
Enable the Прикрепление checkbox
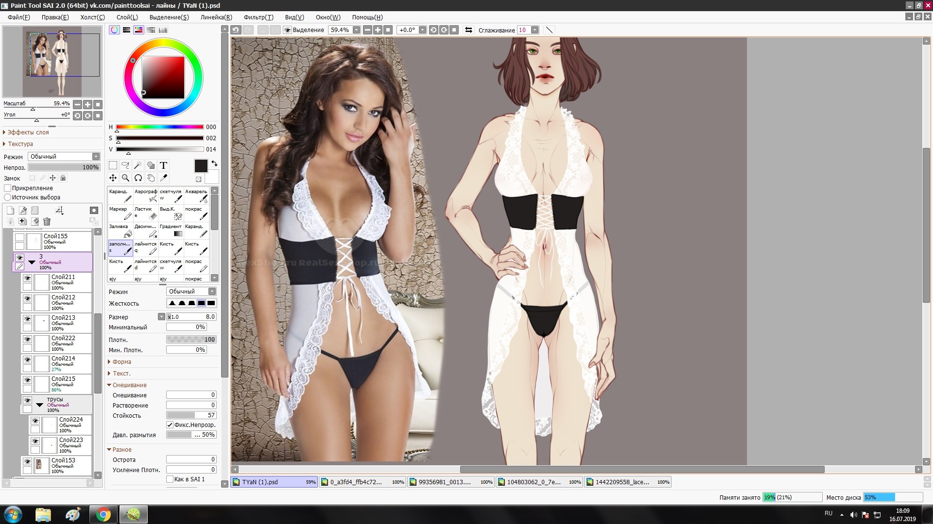point(8,188)
